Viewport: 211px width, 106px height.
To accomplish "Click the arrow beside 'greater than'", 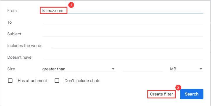I will (x=113, y=69).
